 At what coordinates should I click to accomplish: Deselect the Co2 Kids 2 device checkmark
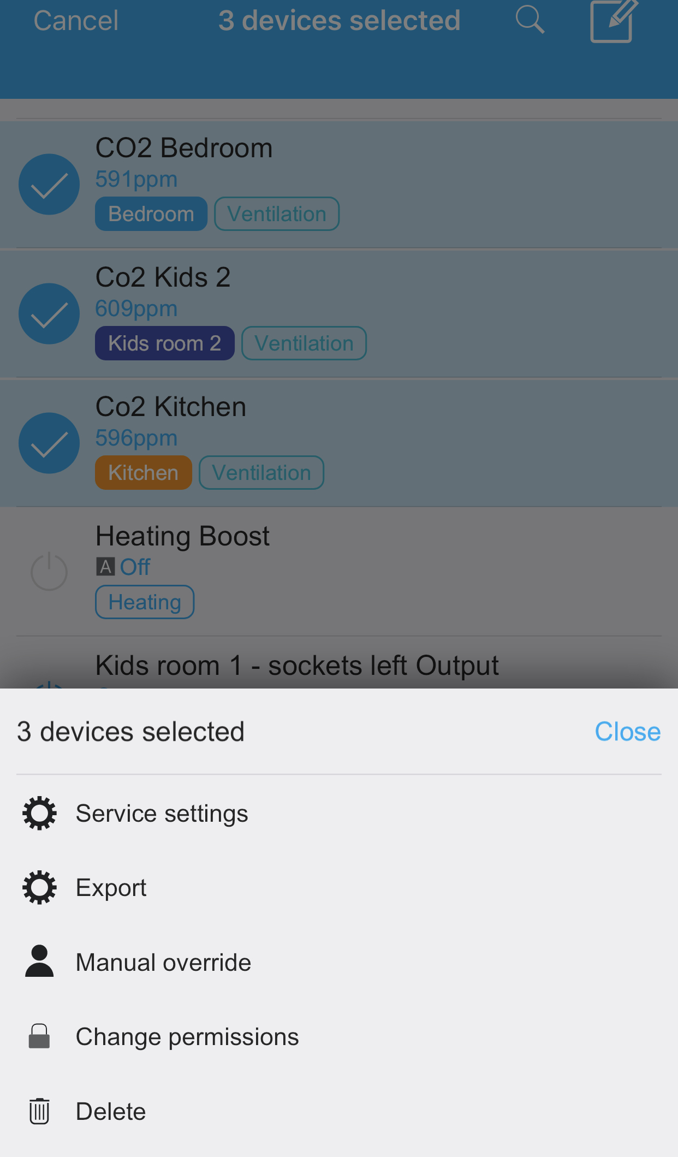click(49, 313)
